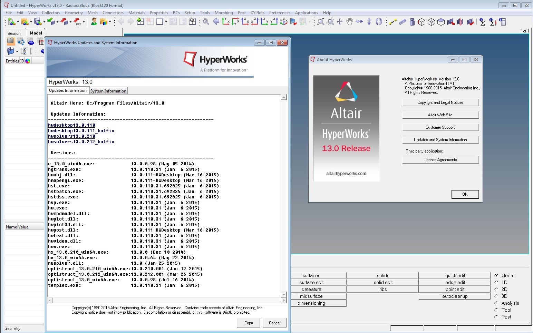Click the pan hand icon
The width and height of the screenshot is (533, 333).
tap(350, 22)
